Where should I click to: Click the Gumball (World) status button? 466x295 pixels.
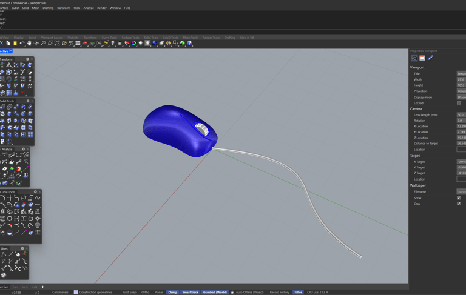(215, 292)
